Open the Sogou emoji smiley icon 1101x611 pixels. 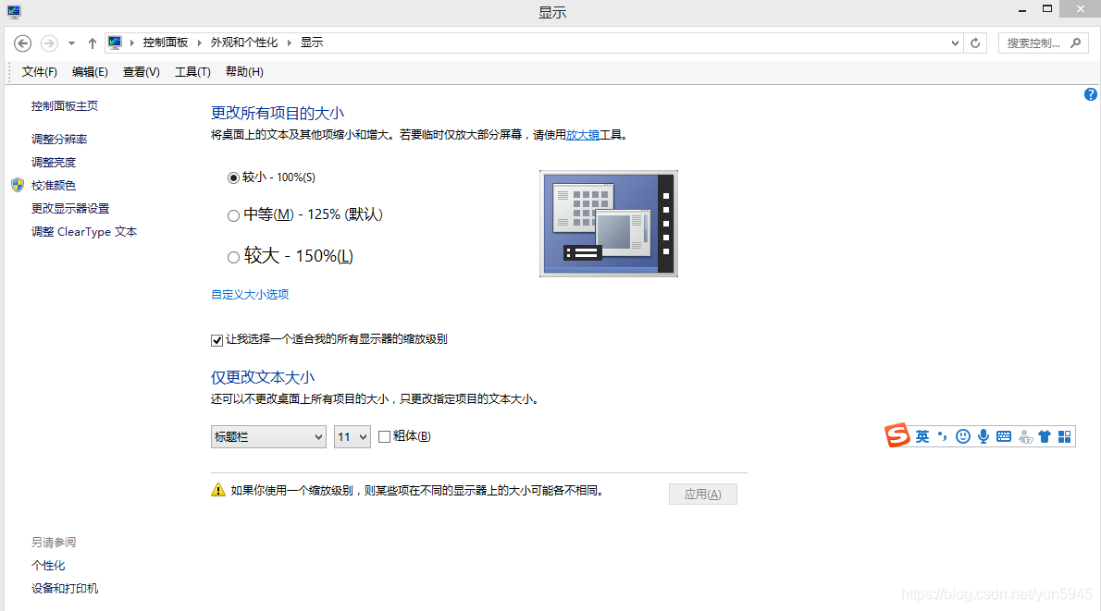[x=962, y=435]
